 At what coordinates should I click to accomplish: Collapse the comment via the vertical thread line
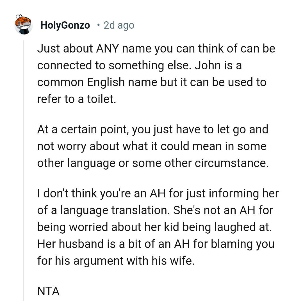pos(24,168)
